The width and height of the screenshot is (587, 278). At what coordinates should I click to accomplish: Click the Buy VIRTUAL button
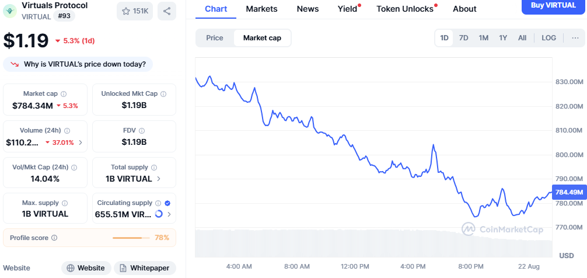point(553,6)
